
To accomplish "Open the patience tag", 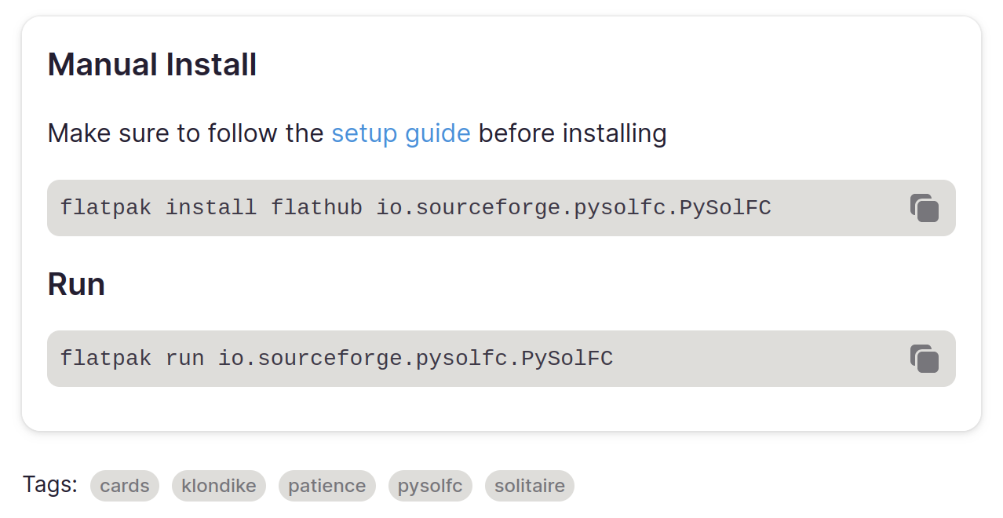I will click(327, 486).
